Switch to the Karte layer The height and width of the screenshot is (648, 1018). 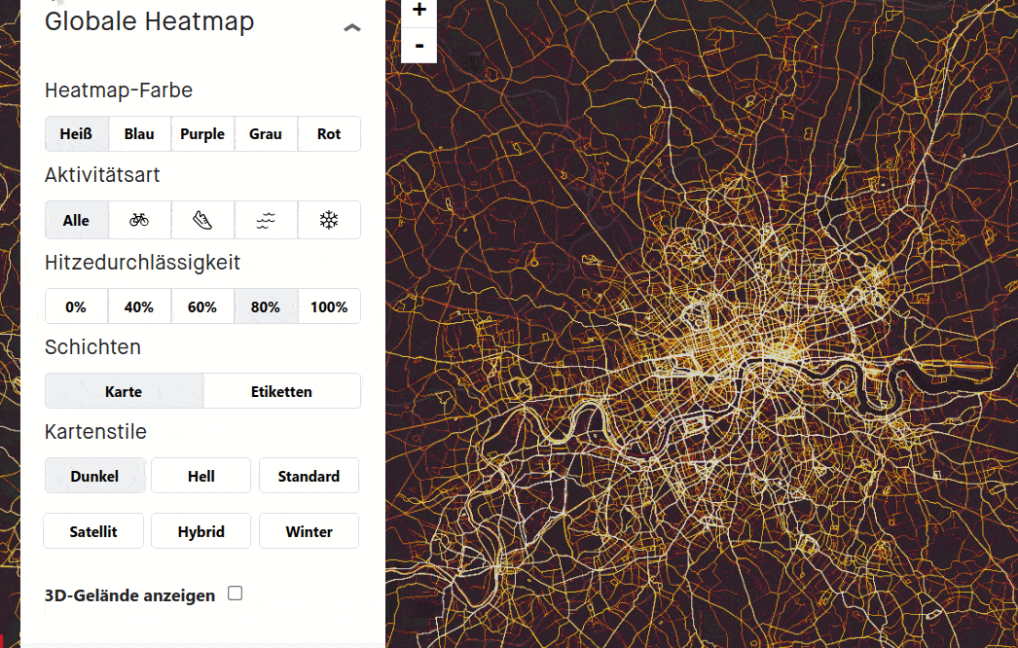[124, 391]
